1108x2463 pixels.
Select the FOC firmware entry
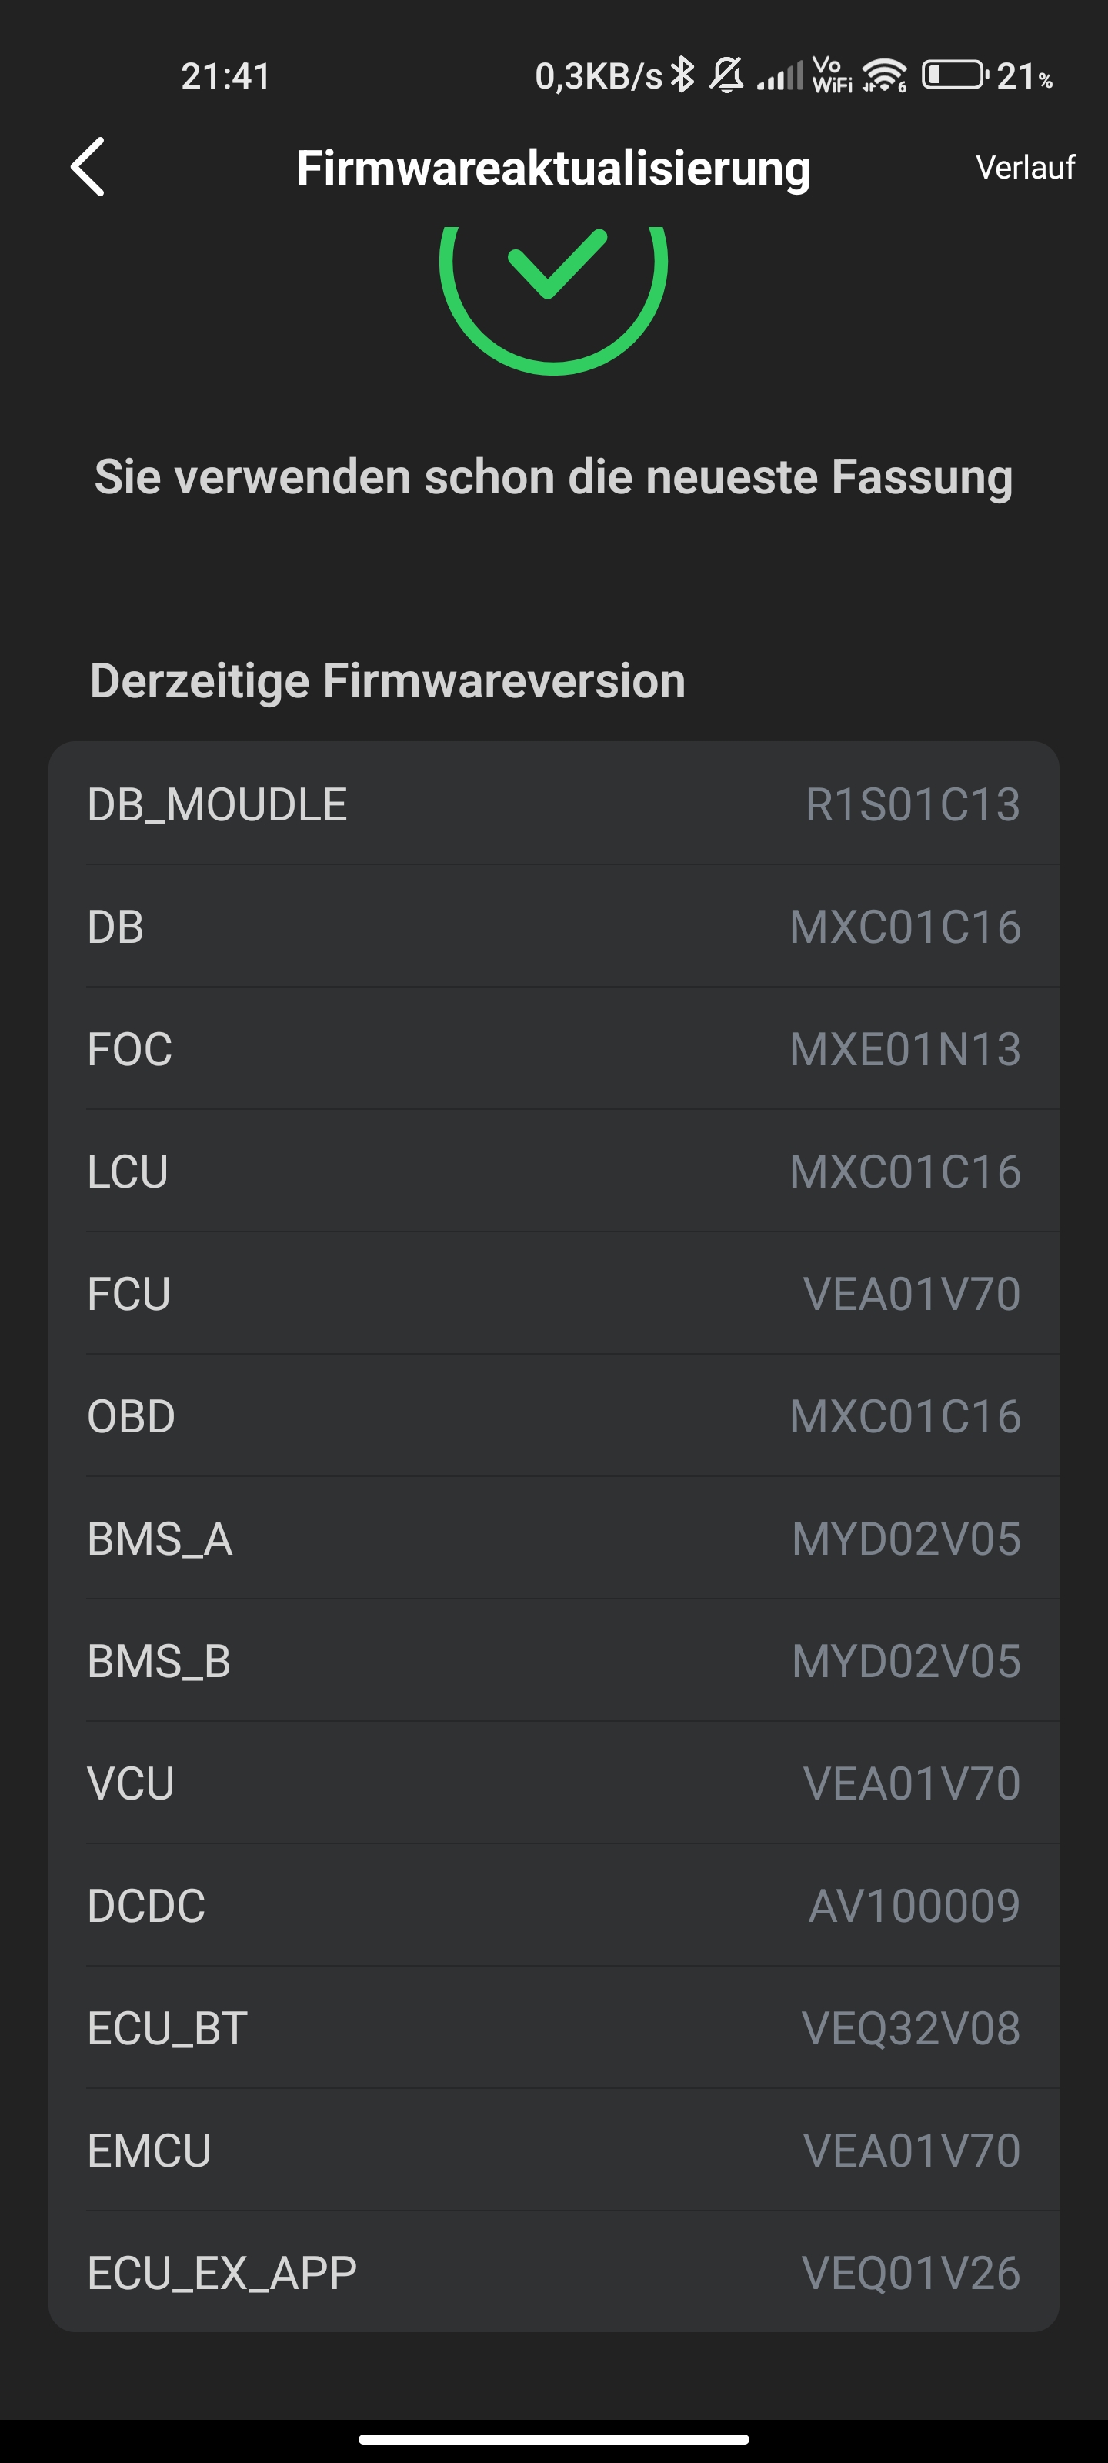(553, 1049)
